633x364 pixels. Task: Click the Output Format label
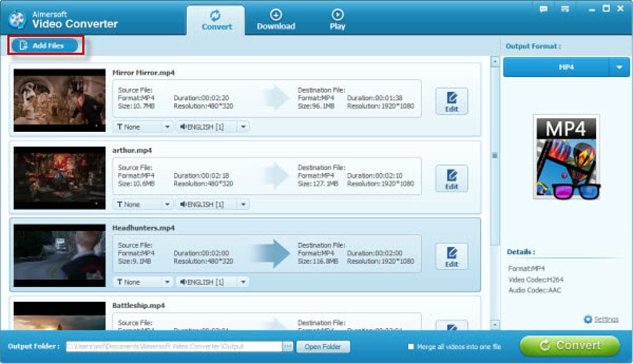click(533, 47)
